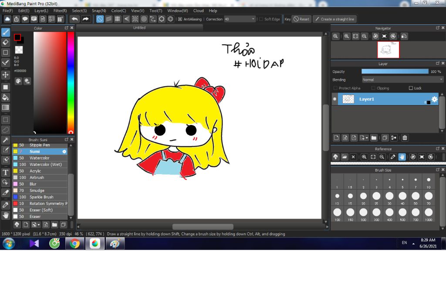The image size is (446, 287).
Task: Open Layer1 settings gear
Action: pyautogui.click(x=434, y=99)
